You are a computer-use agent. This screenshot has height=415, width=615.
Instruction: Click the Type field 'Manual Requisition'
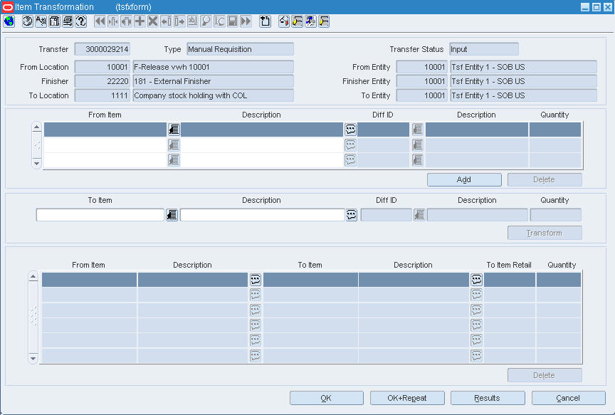[240, 49]
